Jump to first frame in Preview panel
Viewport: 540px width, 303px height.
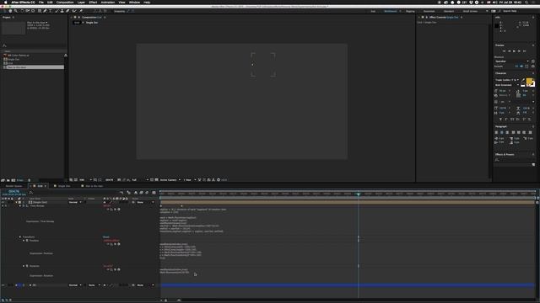(504, 51)
